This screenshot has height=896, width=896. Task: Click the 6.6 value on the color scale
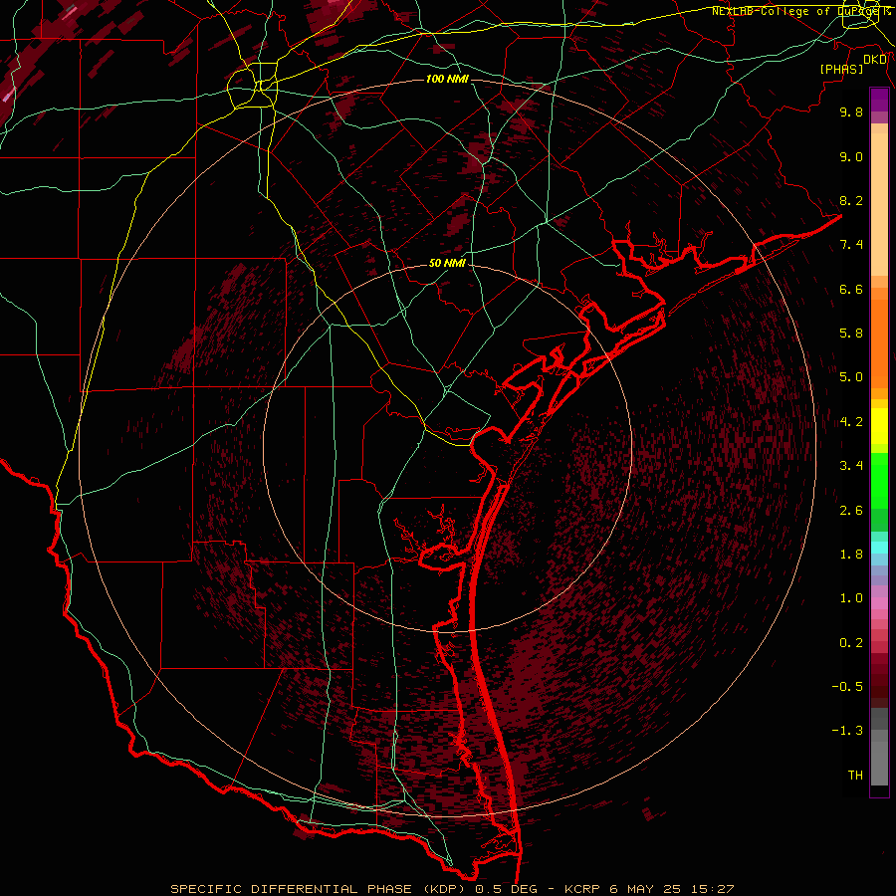point(851,289)
